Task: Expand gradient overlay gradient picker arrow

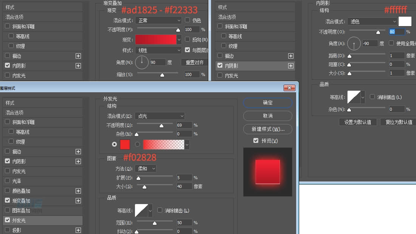Action: 179,40
